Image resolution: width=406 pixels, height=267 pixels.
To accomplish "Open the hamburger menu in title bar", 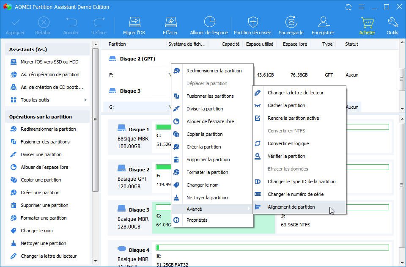I will (362, 7).
